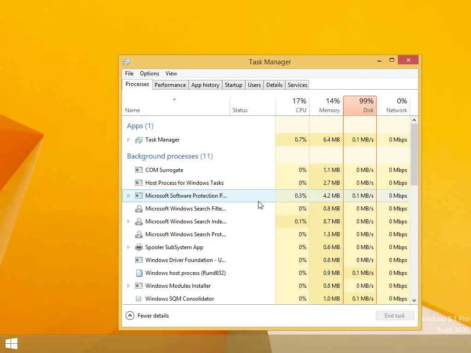Click the Microsoft Windows Search Protocol icon
The width and height of the screenshot is (471, 353).
point(138,234)
